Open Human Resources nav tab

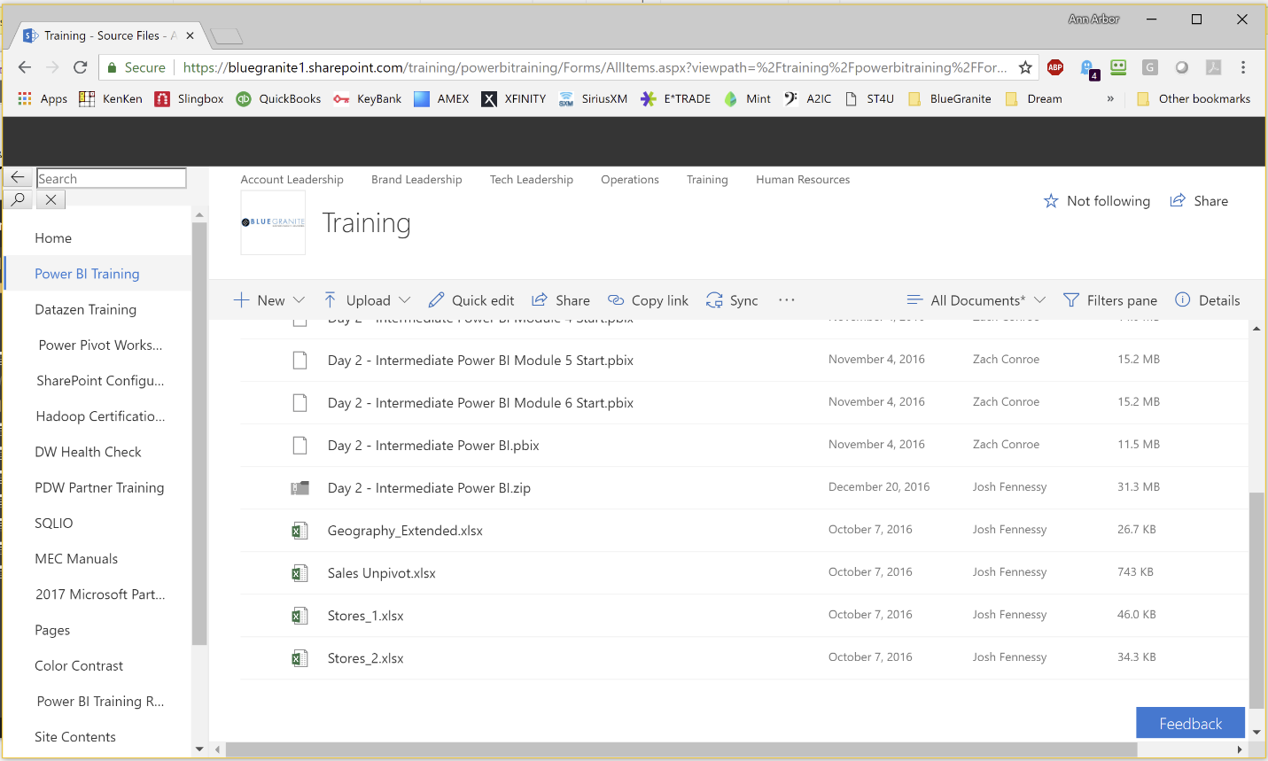pos(803,179)
